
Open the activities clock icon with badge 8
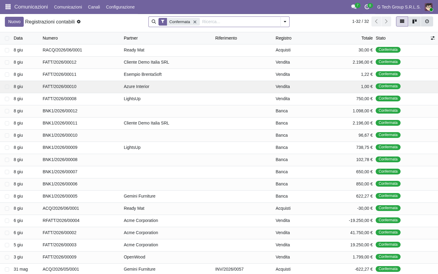pyautogui.click(x=367, y=7)
